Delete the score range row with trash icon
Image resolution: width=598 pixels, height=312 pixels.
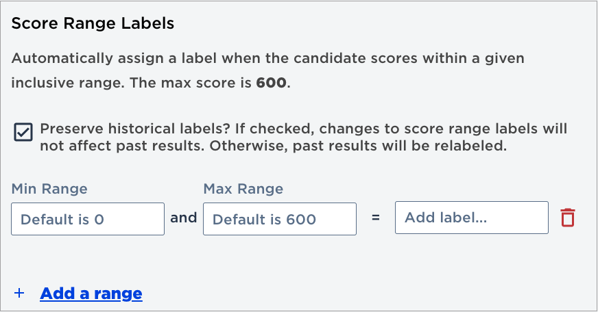(568, 218)
